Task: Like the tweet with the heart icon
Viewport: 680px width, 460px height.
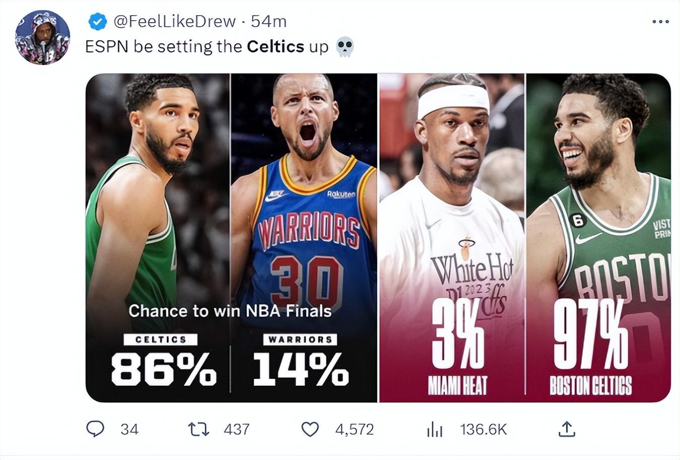Action: pos(310,429)
